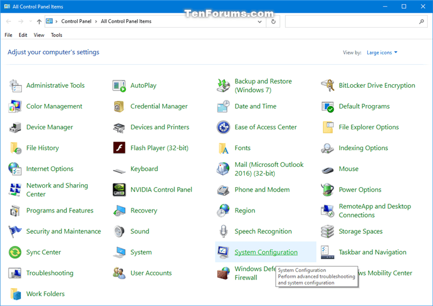Open Backup and Restore (Windows 7) icon
The image size is (433, 306).
click(x=223, y=85)
